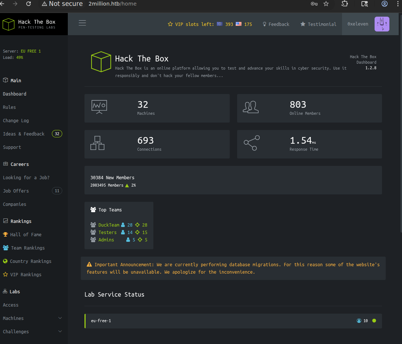Click the Connections network icon
This screenshot has height=344, width=402.
[x=97, y=143]
